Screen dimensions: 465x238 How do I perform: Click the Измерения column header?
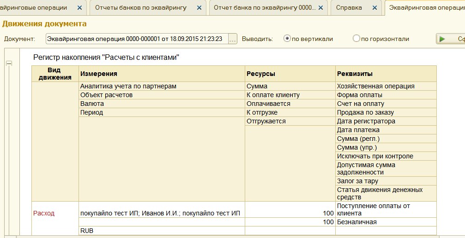point(162,74)
